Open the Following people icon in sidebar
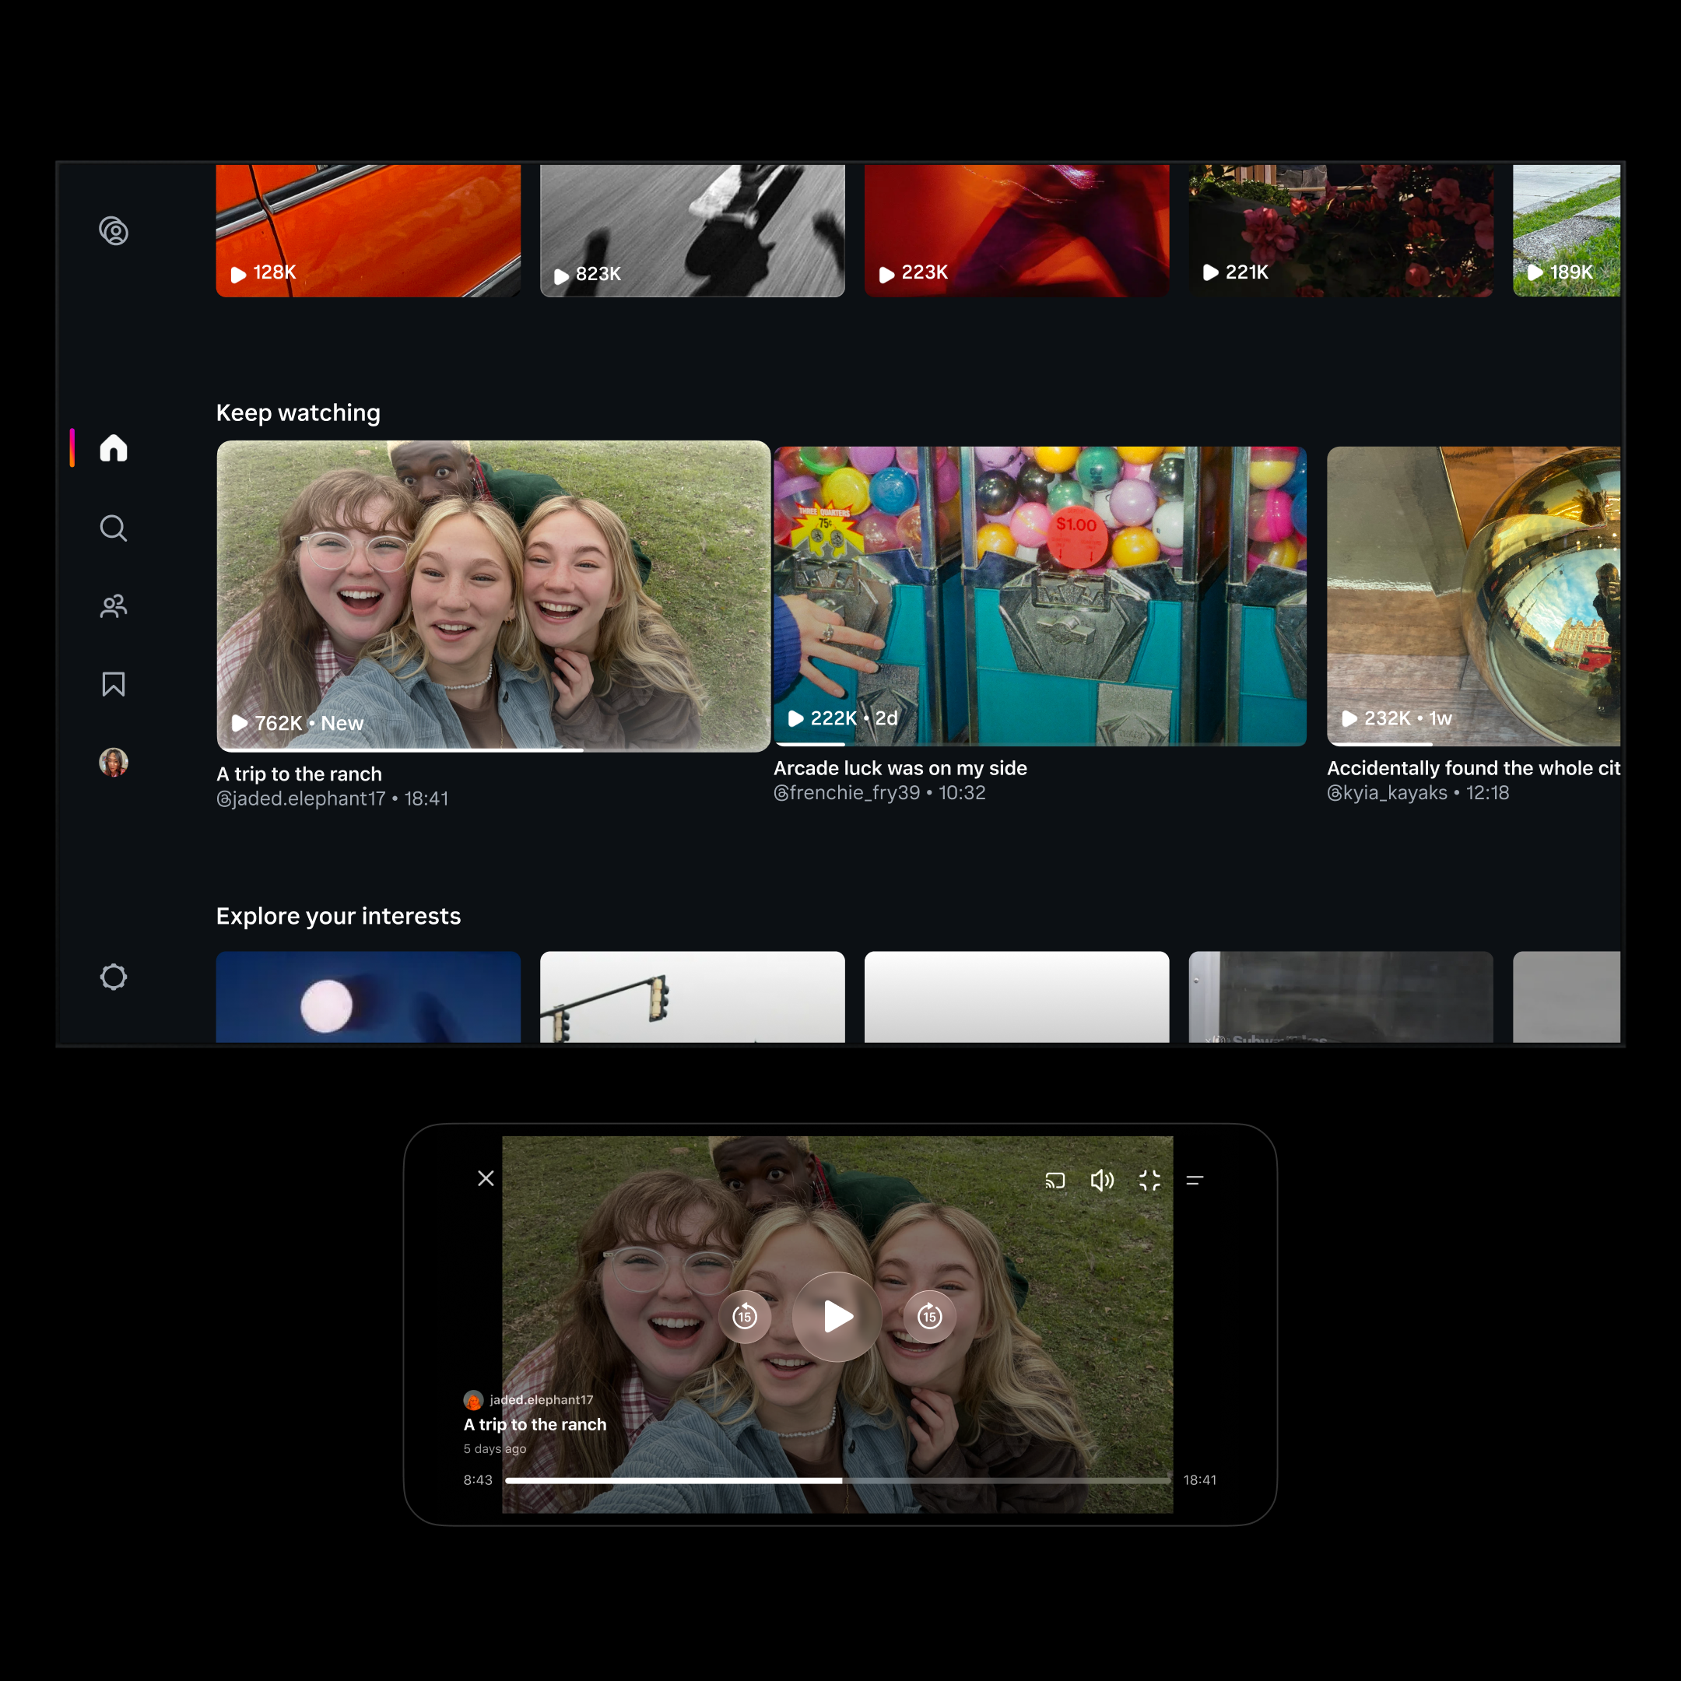This screenshot has height=1681, width=1681. 113,605
